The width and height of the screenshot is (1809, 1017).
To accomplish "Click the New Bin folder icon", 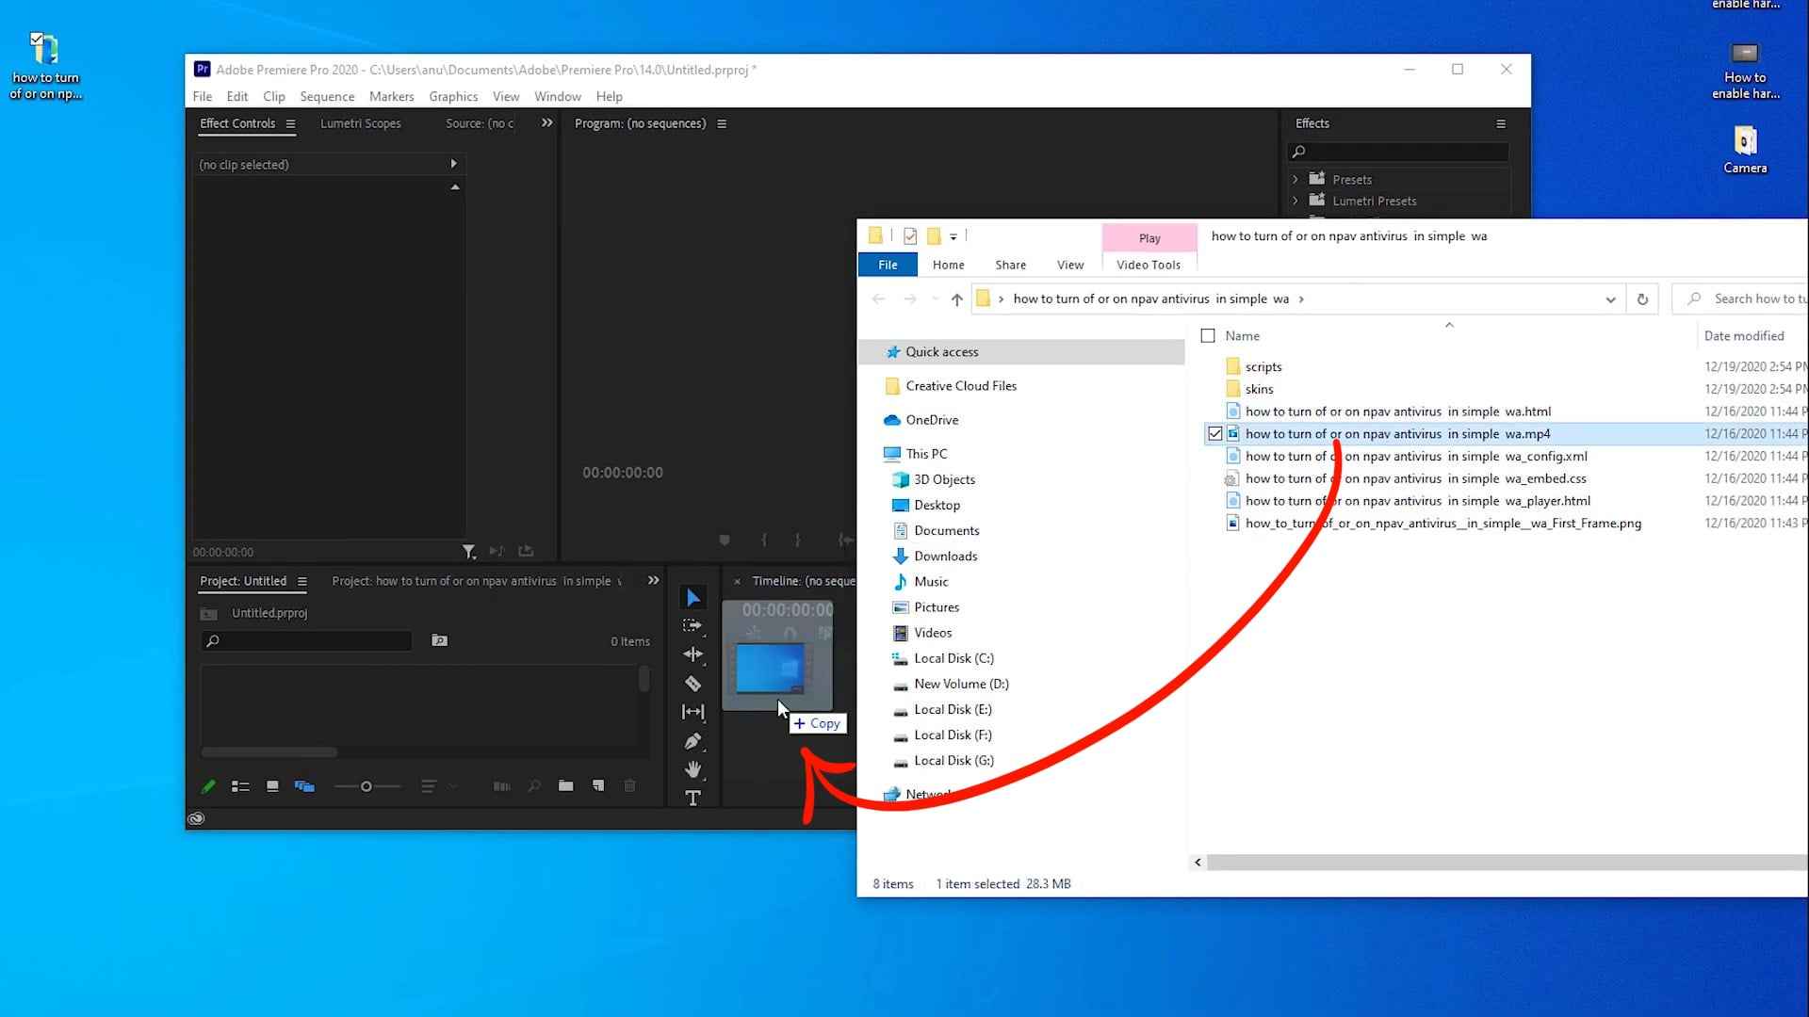I will [x=565, y=785].
